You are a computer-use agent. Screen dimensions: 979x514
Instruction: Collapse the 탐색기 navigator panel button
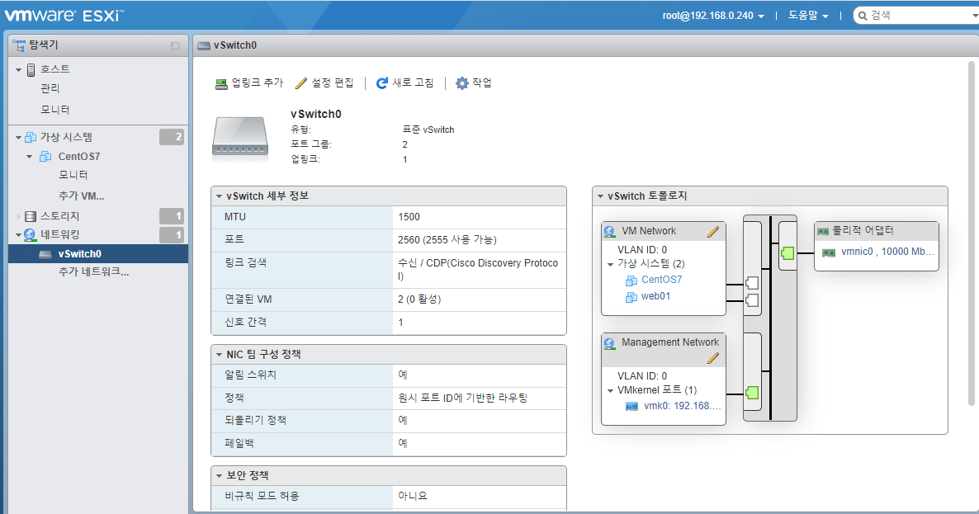175,45
